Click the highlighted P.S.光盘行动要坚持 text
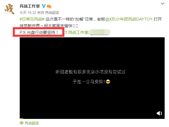Screen dimensions: 169x127 tap(39, 32)
